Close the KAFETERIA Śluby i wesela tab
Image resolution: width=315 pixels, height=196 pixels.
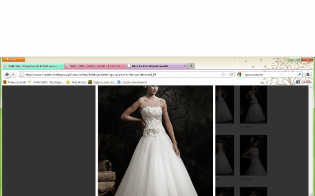pyautogui.click(x=123, y=66)
